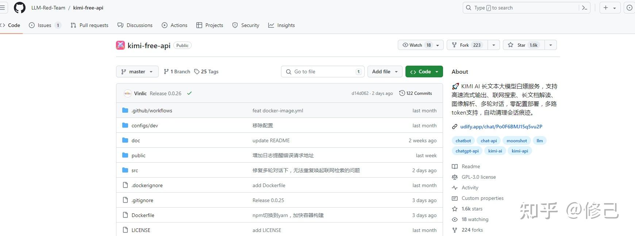Screen dimensions: 635x236
Task: Click the green commit status checkmark
Action: click(189, 93)
